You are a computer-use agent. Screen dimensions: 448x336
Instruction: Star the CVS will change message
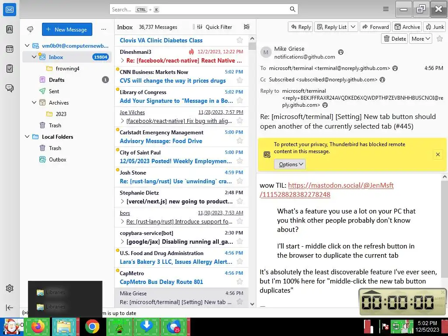click(240, 80)
